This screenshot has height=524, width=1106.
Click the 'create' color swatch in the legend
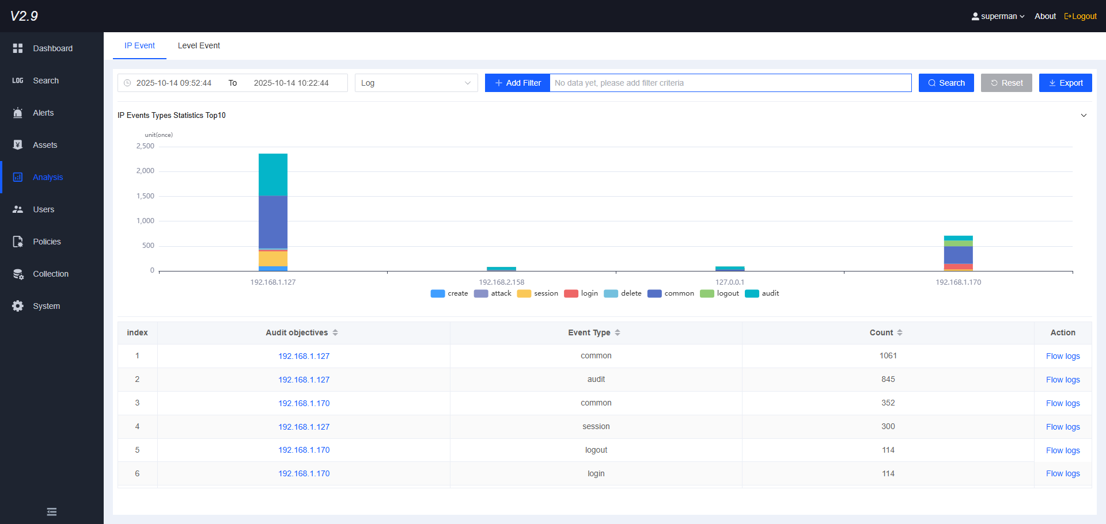(x=438, y=293)
